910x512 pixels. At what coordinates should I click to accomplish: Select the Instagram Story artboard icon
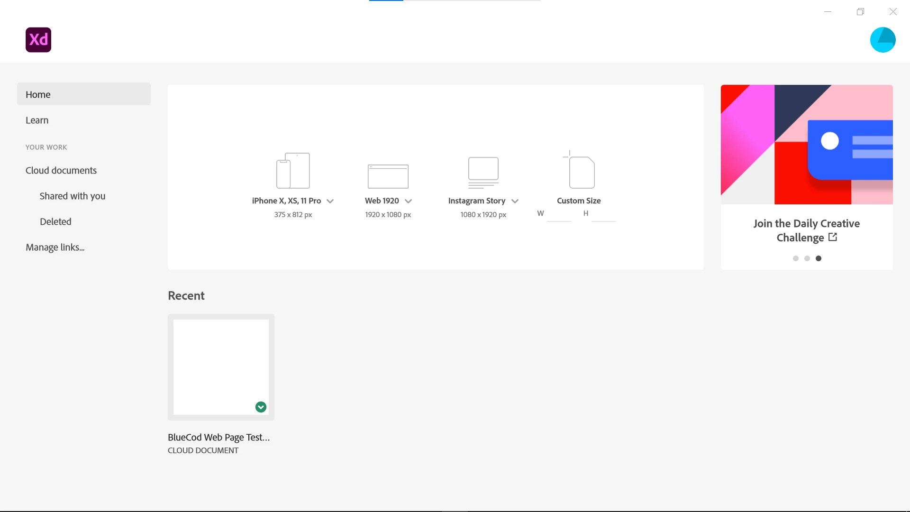[483, 173]
